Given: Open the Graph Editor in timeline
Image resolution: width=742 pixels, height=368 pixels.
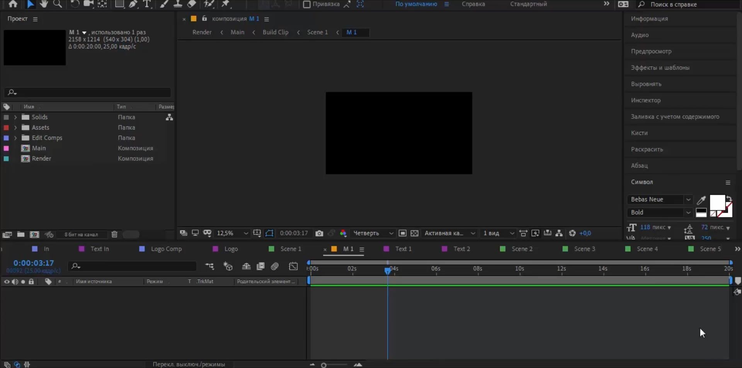Looking at the screenshot, I should pos(293,266).
